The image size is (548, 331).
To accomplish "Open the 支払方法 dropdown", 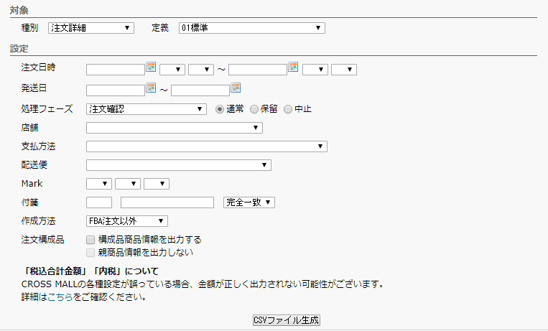I will tap(207, 146).
